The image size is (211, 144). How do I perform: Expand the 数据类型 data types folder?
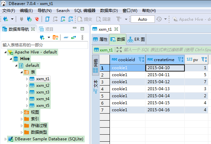point(22,133)
